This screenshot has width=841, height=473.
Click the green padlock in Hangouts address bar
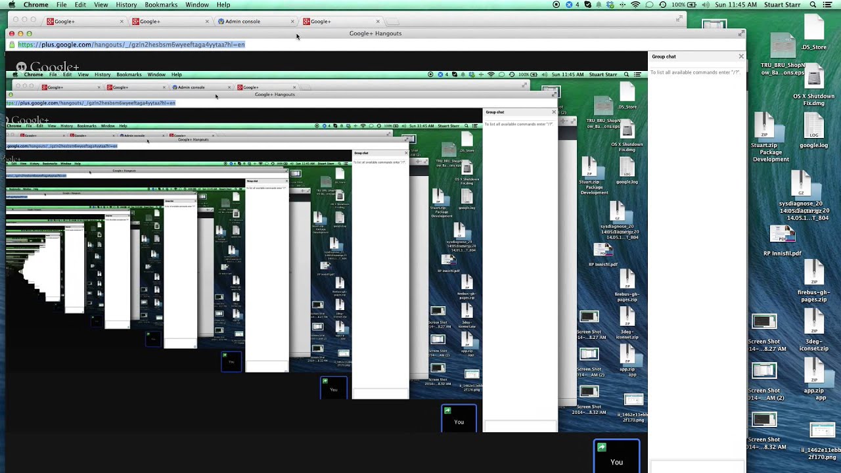click(x=12, y=45)
